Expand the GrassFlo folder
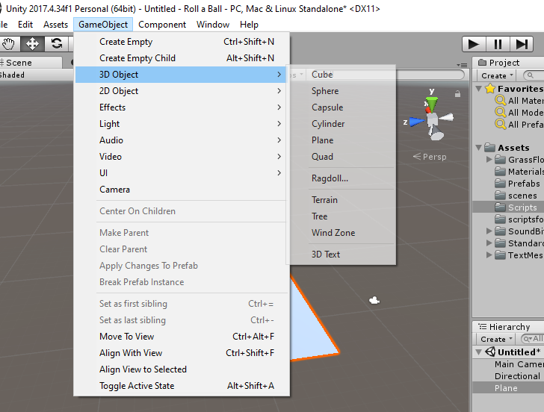Viewport: 544px width, 412px height. pos(489,160)
